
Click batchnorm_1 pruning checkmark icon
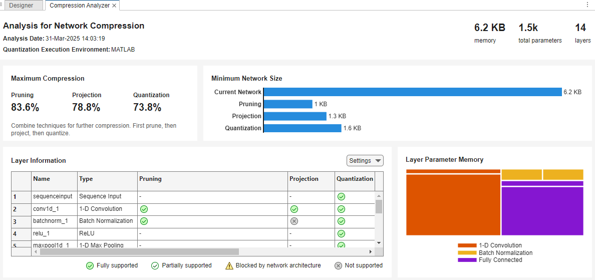pos(144,221)
